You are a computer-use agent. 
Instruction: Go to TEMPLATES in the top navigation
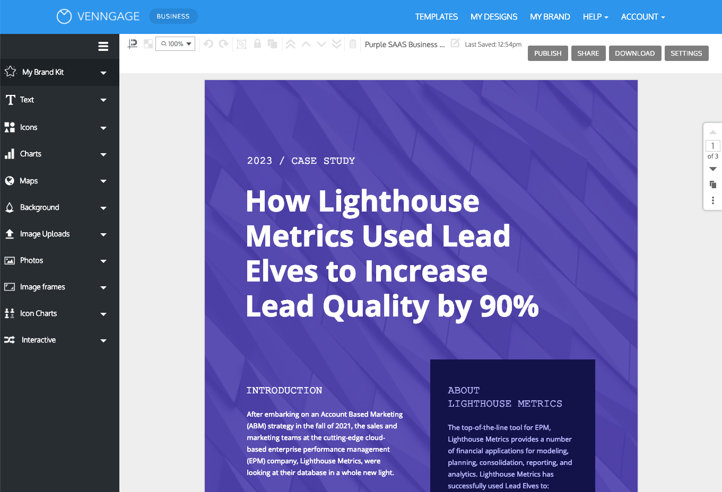pos(437,16)
